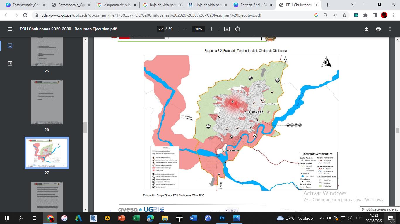Open Photos app from taskbar
The image size is (400, 224).
pyautogui.click(x=236, y=218)
